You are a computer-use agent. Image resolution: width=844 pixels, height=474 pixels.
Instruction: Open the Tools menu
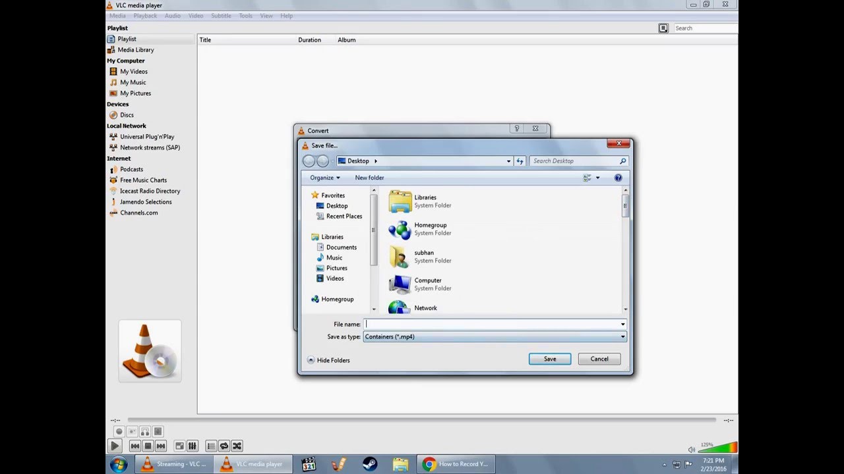pyautogui.click(x=245, y=16)
